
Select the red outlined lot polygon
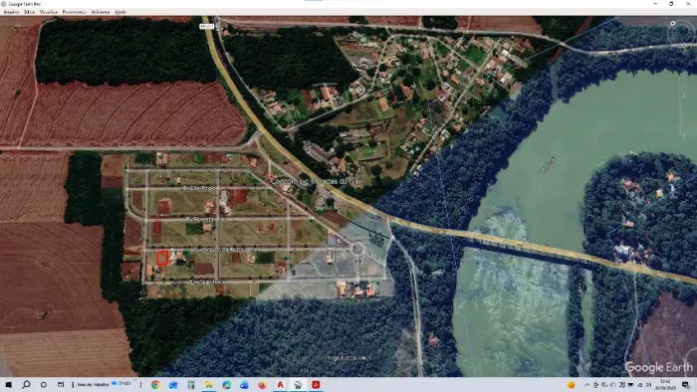pyautogui.click(x=162, y=258)
